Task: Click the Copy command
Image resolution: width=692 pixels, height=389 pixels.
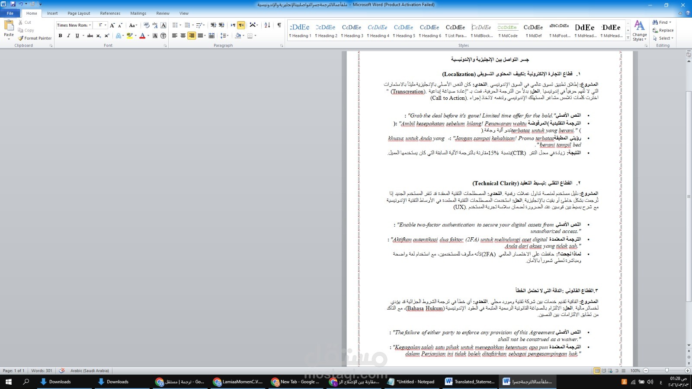Action: pyautogui.click(x=26, y=30)
